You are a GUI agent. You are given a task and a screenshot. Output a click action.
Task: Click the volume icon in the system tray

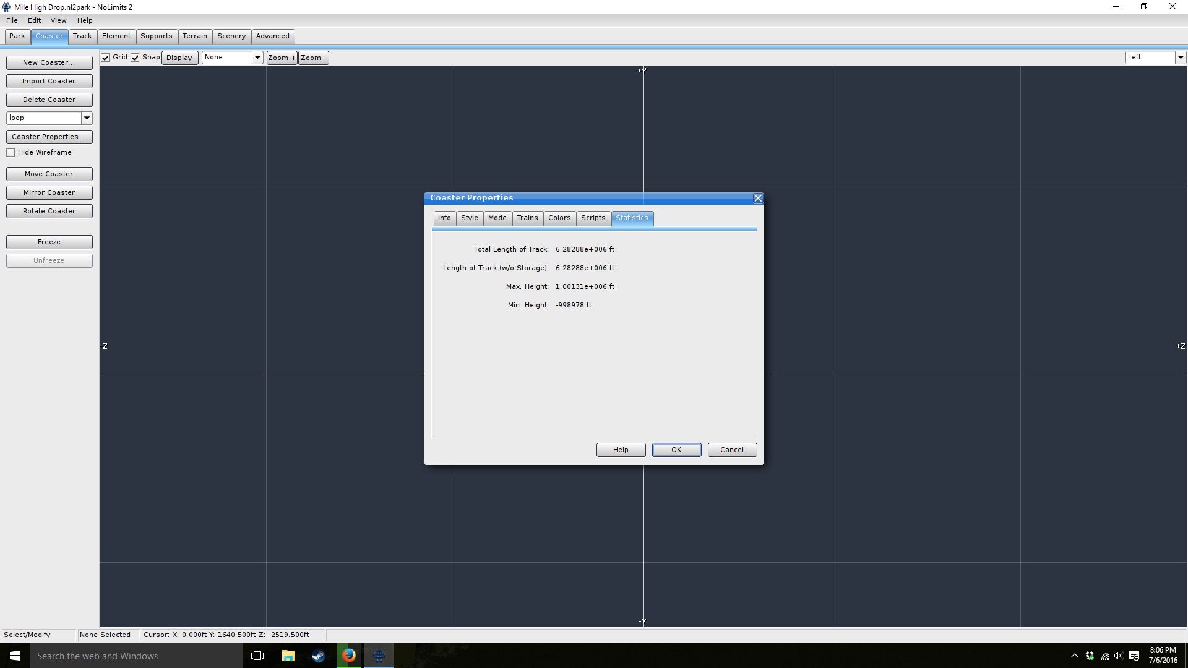[x=1119, y=656]
